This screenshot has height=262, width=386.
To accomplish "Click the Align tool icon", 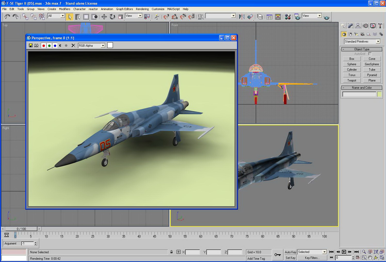I will [250, 17].
